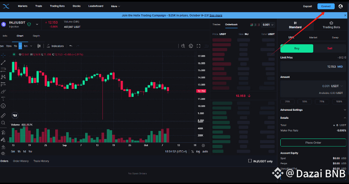The height and width of the screenshot is (184, 349).
Task: Click the Connect wallet button
Action: [x=326, y=6]
